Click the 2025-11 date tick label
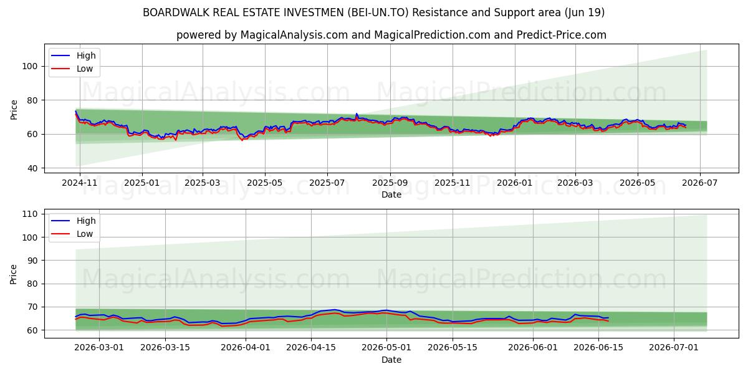The image size is (748, 374). (453, 183)
